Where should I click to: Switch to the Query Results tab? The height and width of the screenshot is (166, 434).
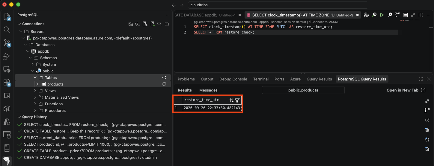click(x=319, y=79)
